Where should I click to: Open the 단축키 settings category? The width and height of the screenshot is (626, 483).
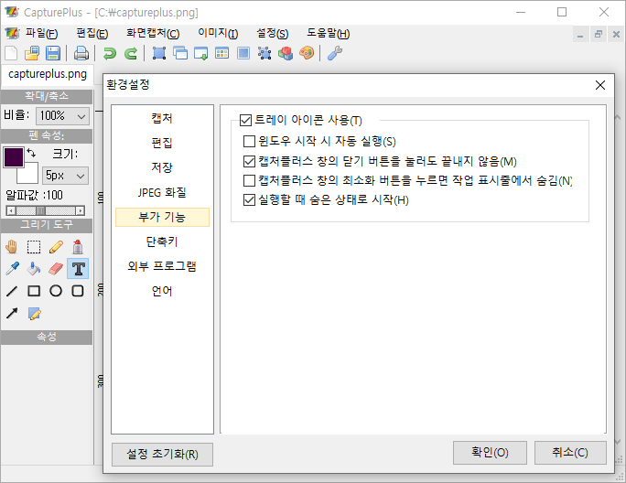click(161, 241)
